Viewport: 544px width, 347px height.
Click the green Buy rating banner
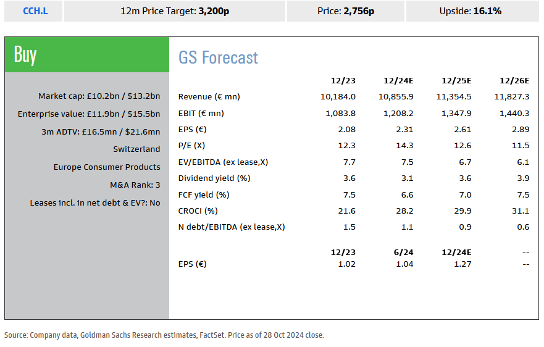click(x=86, y=55)
